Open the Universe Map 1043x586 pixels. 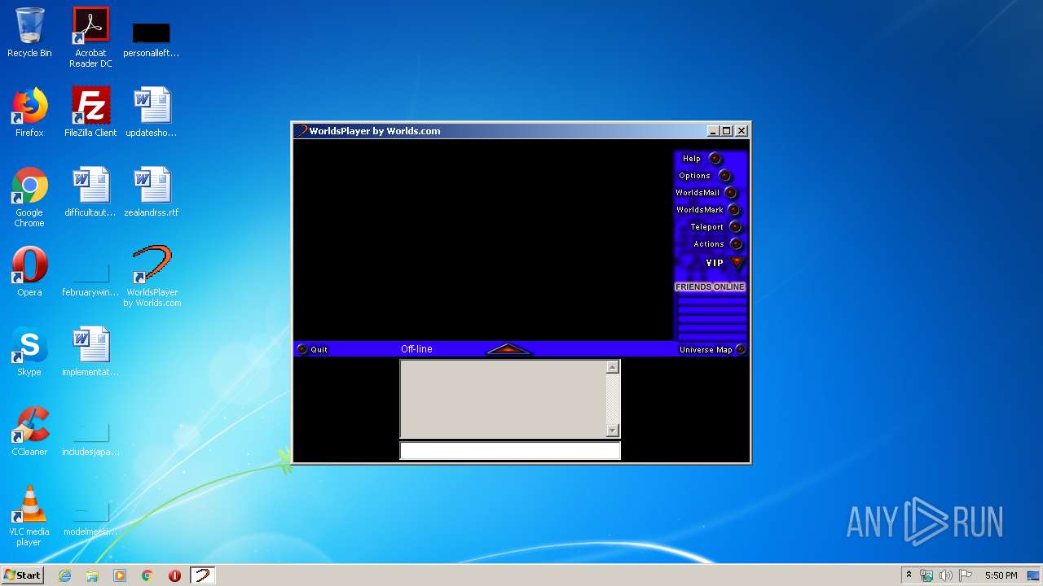pyautogui.click(x=712, y=349)
